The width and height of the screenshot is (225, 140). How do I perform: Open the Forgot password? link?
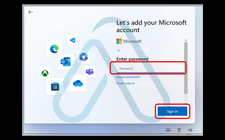tap(128, 77)
